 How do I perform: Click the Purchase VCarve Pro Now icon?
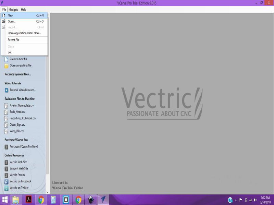tap(6, 147)
